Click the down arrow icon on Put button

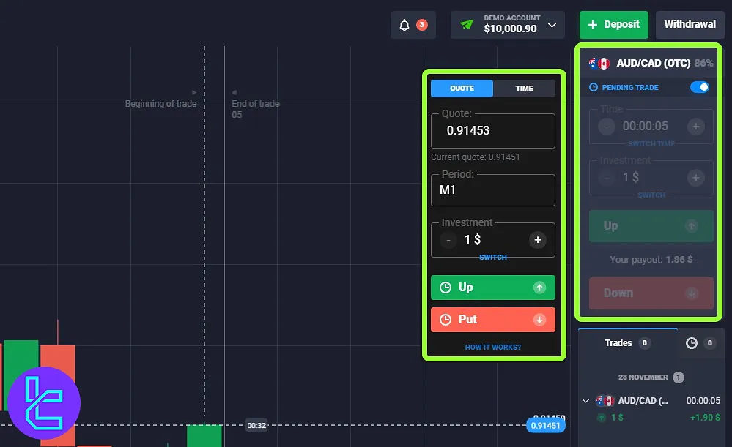click(x=540, y=319)
